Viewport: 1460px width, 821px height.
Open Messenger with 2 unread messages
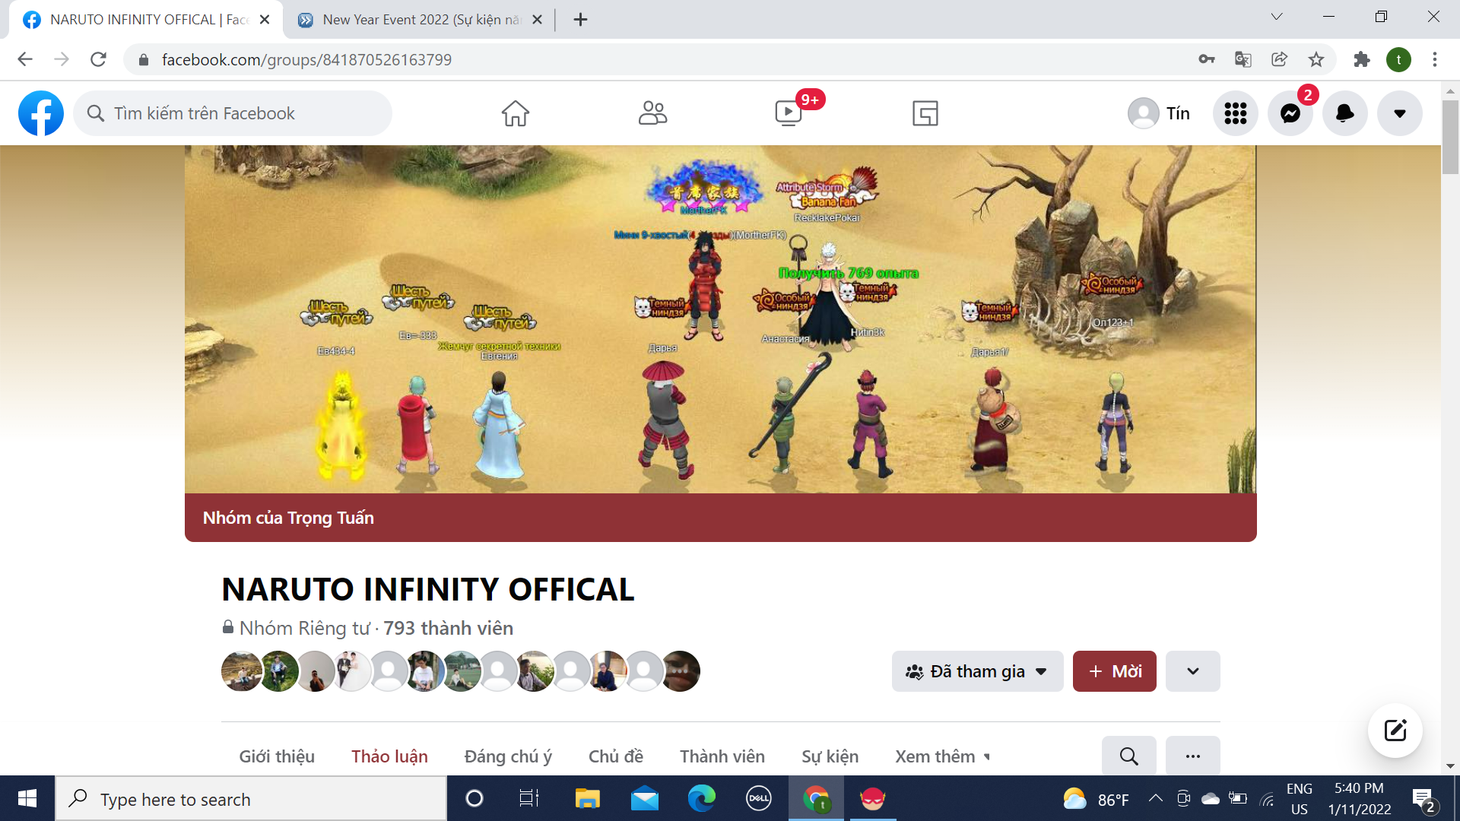(x=1290, y=113)
